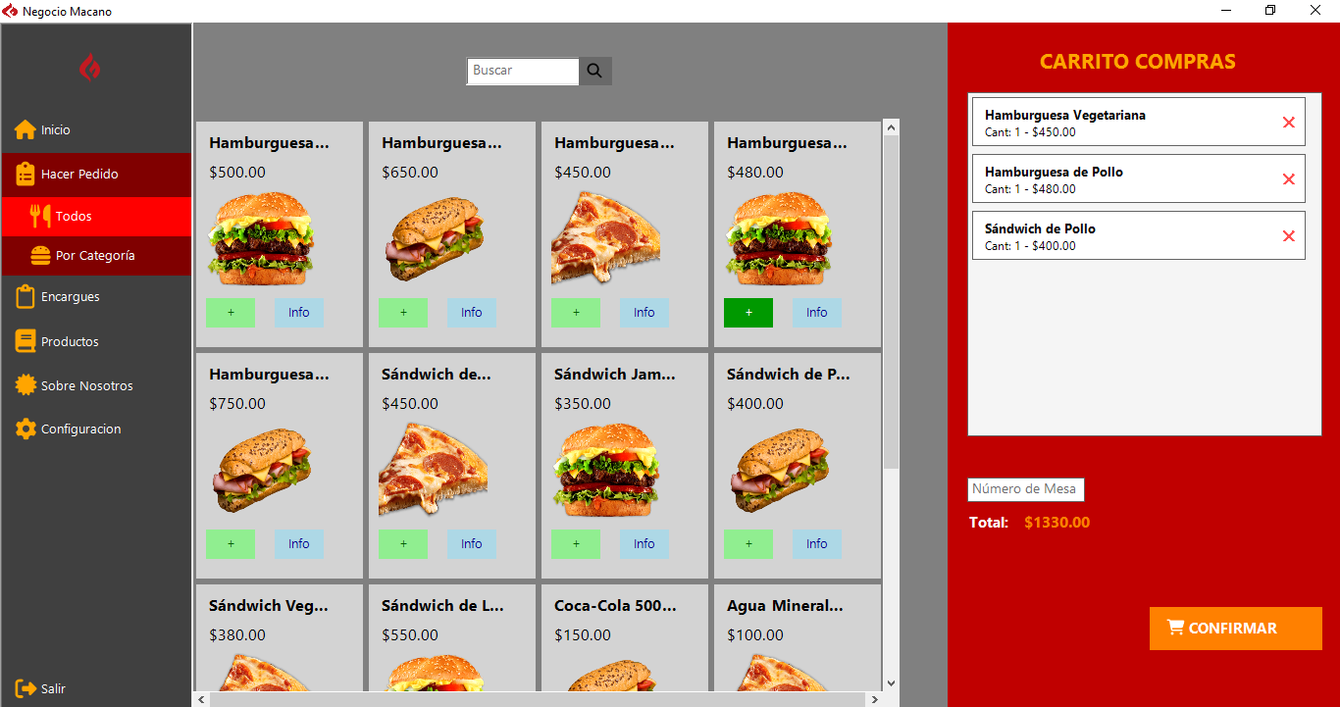Click the $100.00 price of Agua Mineral
1340x707 pixels.
click(755, 635)
